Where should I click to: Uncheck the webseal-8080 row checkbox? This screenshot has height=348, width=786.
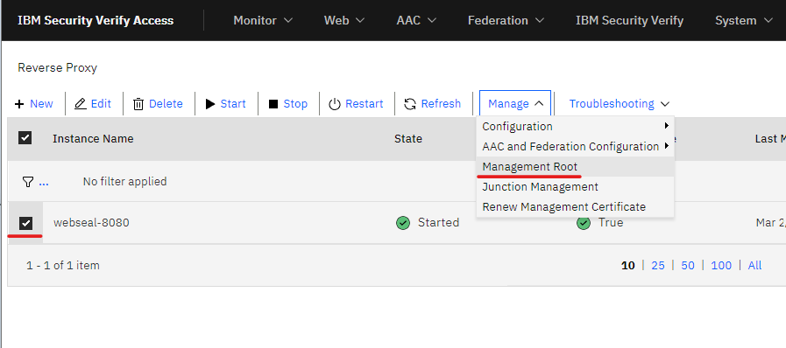click(25, 223)
